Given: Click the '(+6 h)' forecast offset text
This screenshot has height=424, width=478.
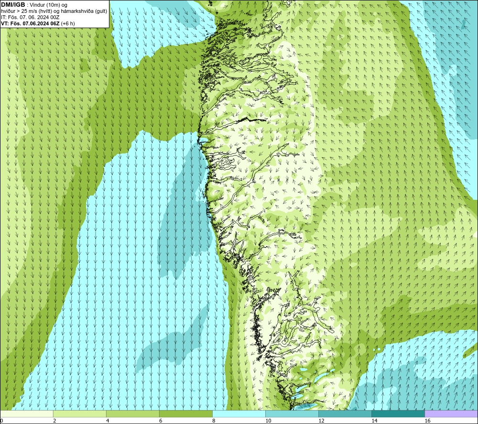Looking at the screenshot, I should [68, 23].
